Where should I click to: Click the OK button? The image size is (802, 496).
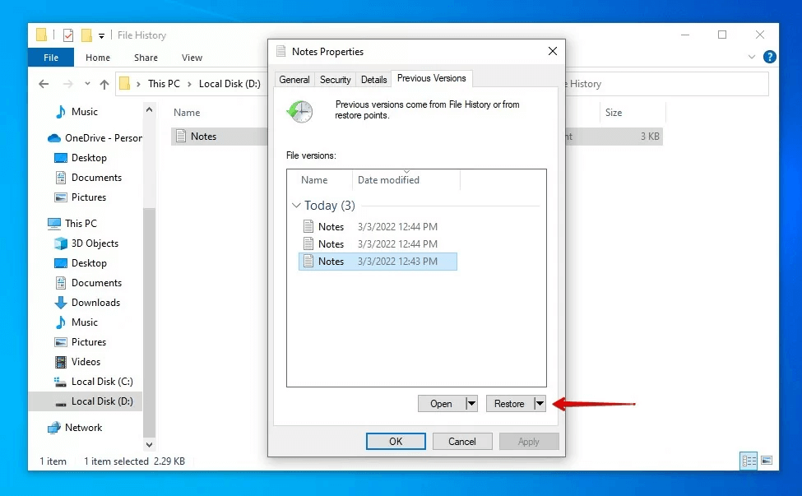(x=396, y=442)
